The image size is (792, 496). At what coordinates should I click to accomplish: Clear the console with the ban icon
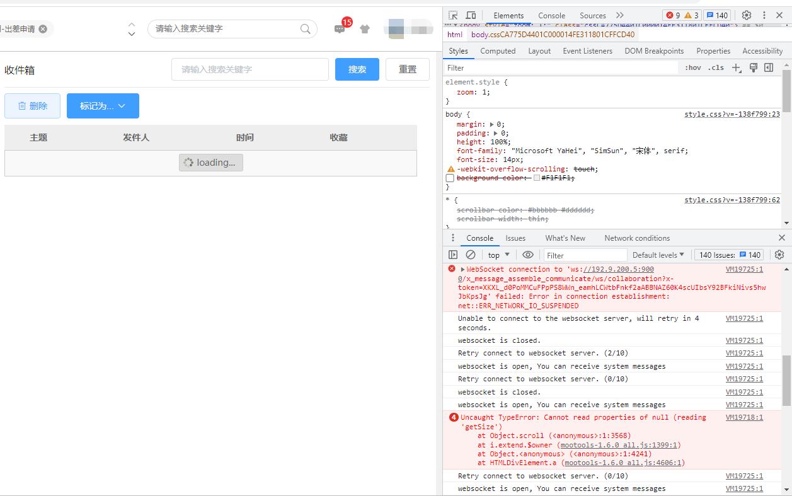[x=471, y=255]
